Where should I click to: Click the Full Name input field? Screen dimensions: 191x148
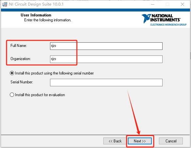click(x=106, y=46)
